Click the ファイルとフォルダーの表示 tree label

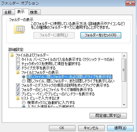40,72
